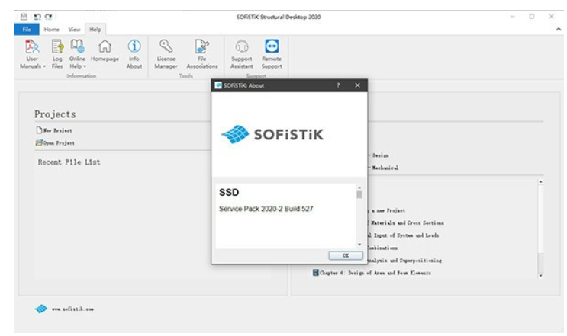Launch the License Manager tool
This screenshot has width=567, height=336.
click(x=166, y=54)
